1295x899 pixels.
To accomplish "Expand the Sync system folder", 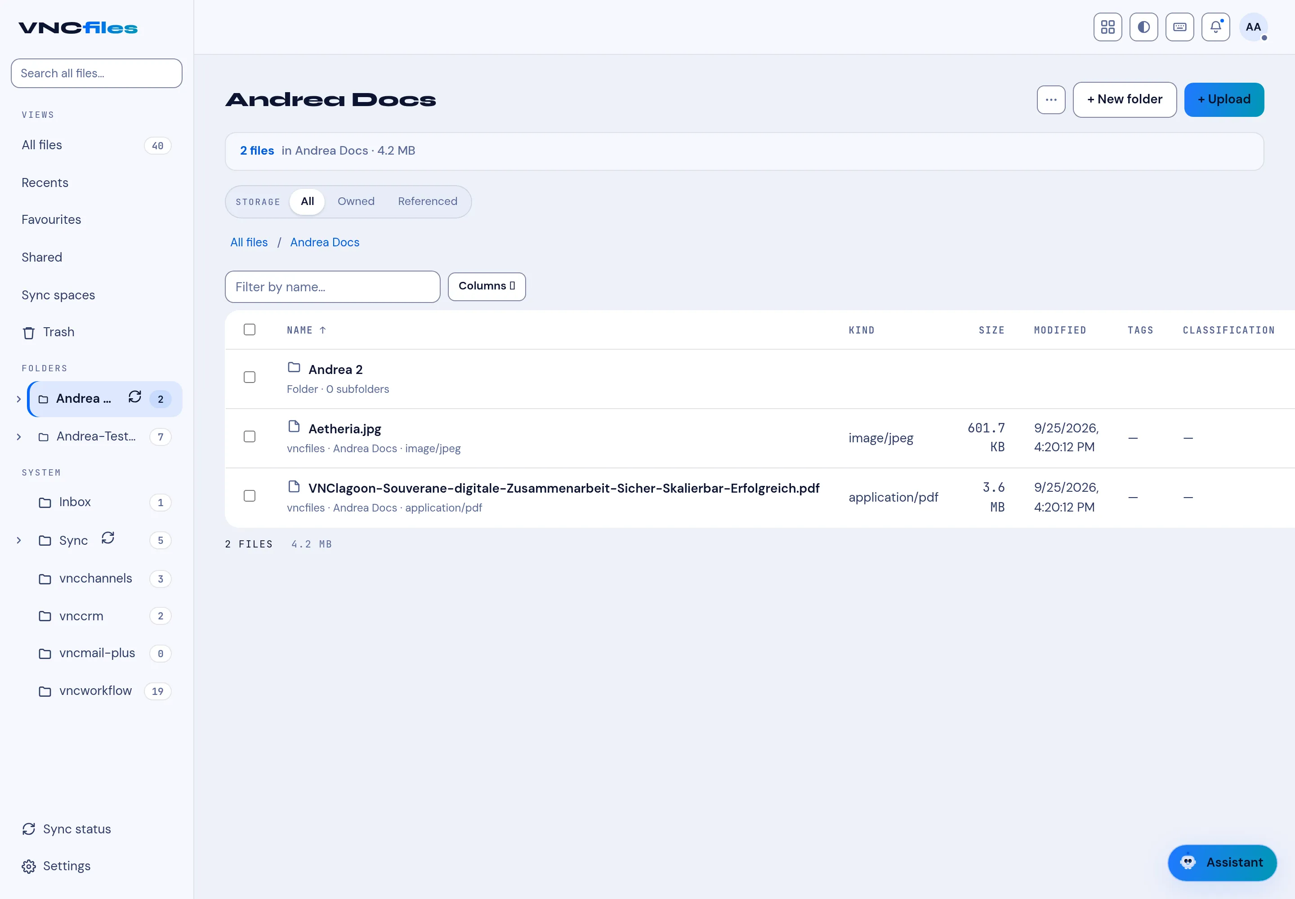I will coord(18,541).
